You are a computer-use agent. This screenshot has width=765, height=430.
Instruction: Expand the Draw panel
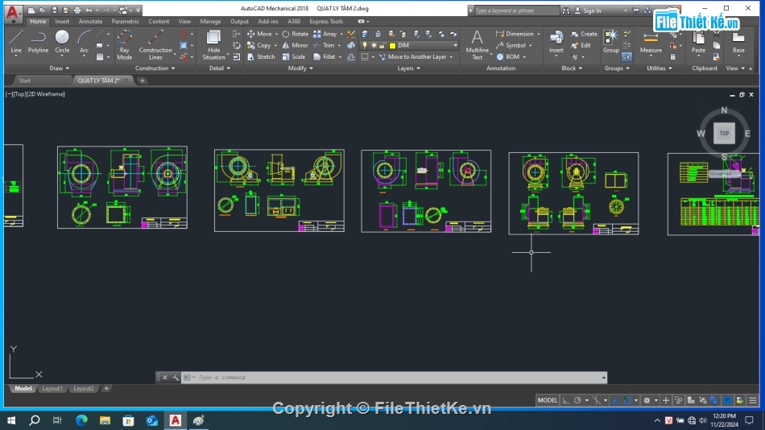coord(59,68)
